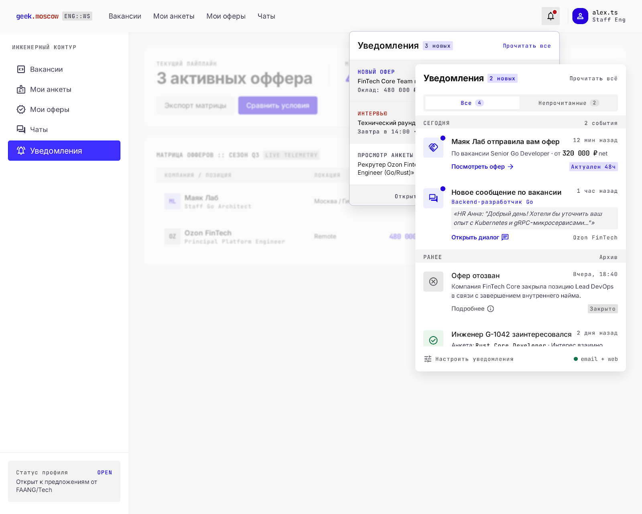Click the Актуален 48ч badge
This screenshot has height=514, width=642.
593,167
